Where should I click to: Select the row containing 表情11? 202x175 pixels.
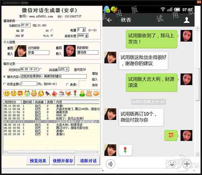click(x=51, y=134)
